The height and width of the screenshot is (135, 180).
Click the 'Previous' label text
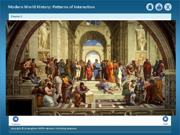pos(16,124)
